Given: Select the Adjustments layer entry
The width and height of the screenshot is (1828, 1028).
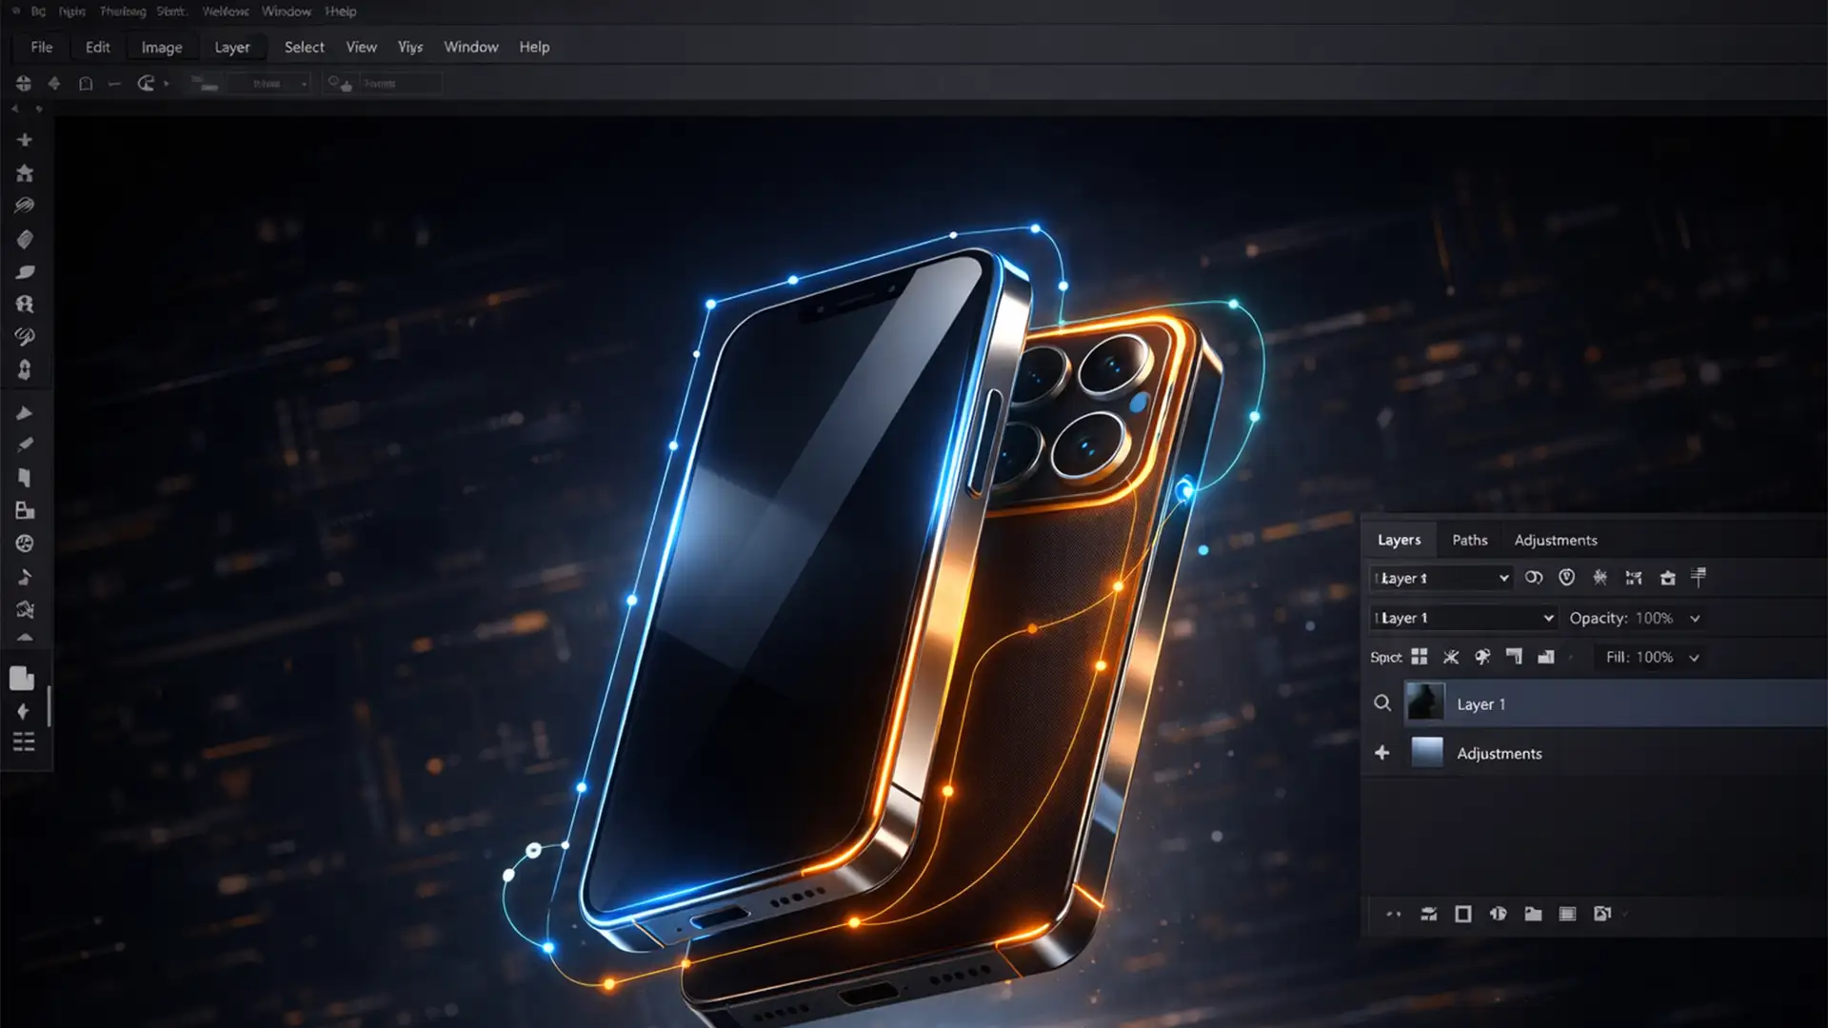Looking at the screenshot, I should pos(1500,753).
